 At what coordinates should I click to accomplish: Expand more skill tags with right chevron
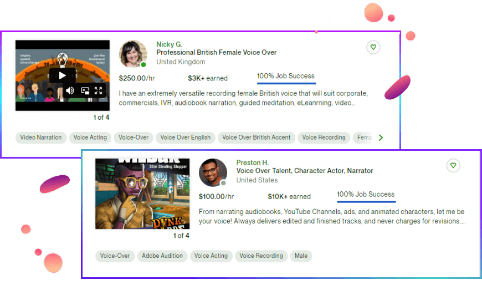coord(381,138)
